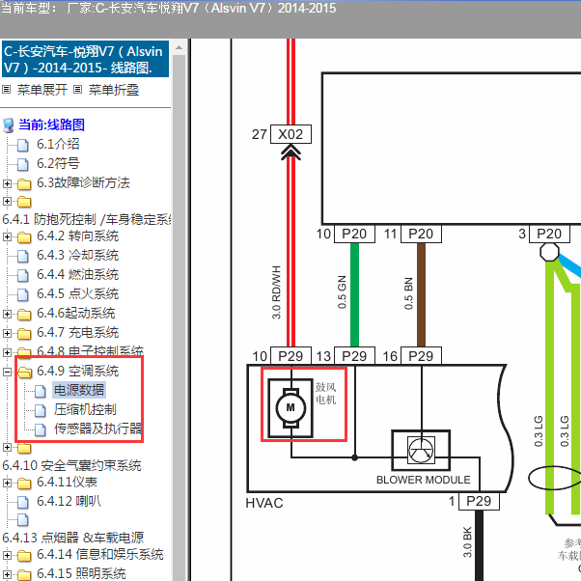Screen dimensions: 581x581
Task: Click the 6.4.12 喇叭 document icon
Action: (x=22, y=503)
